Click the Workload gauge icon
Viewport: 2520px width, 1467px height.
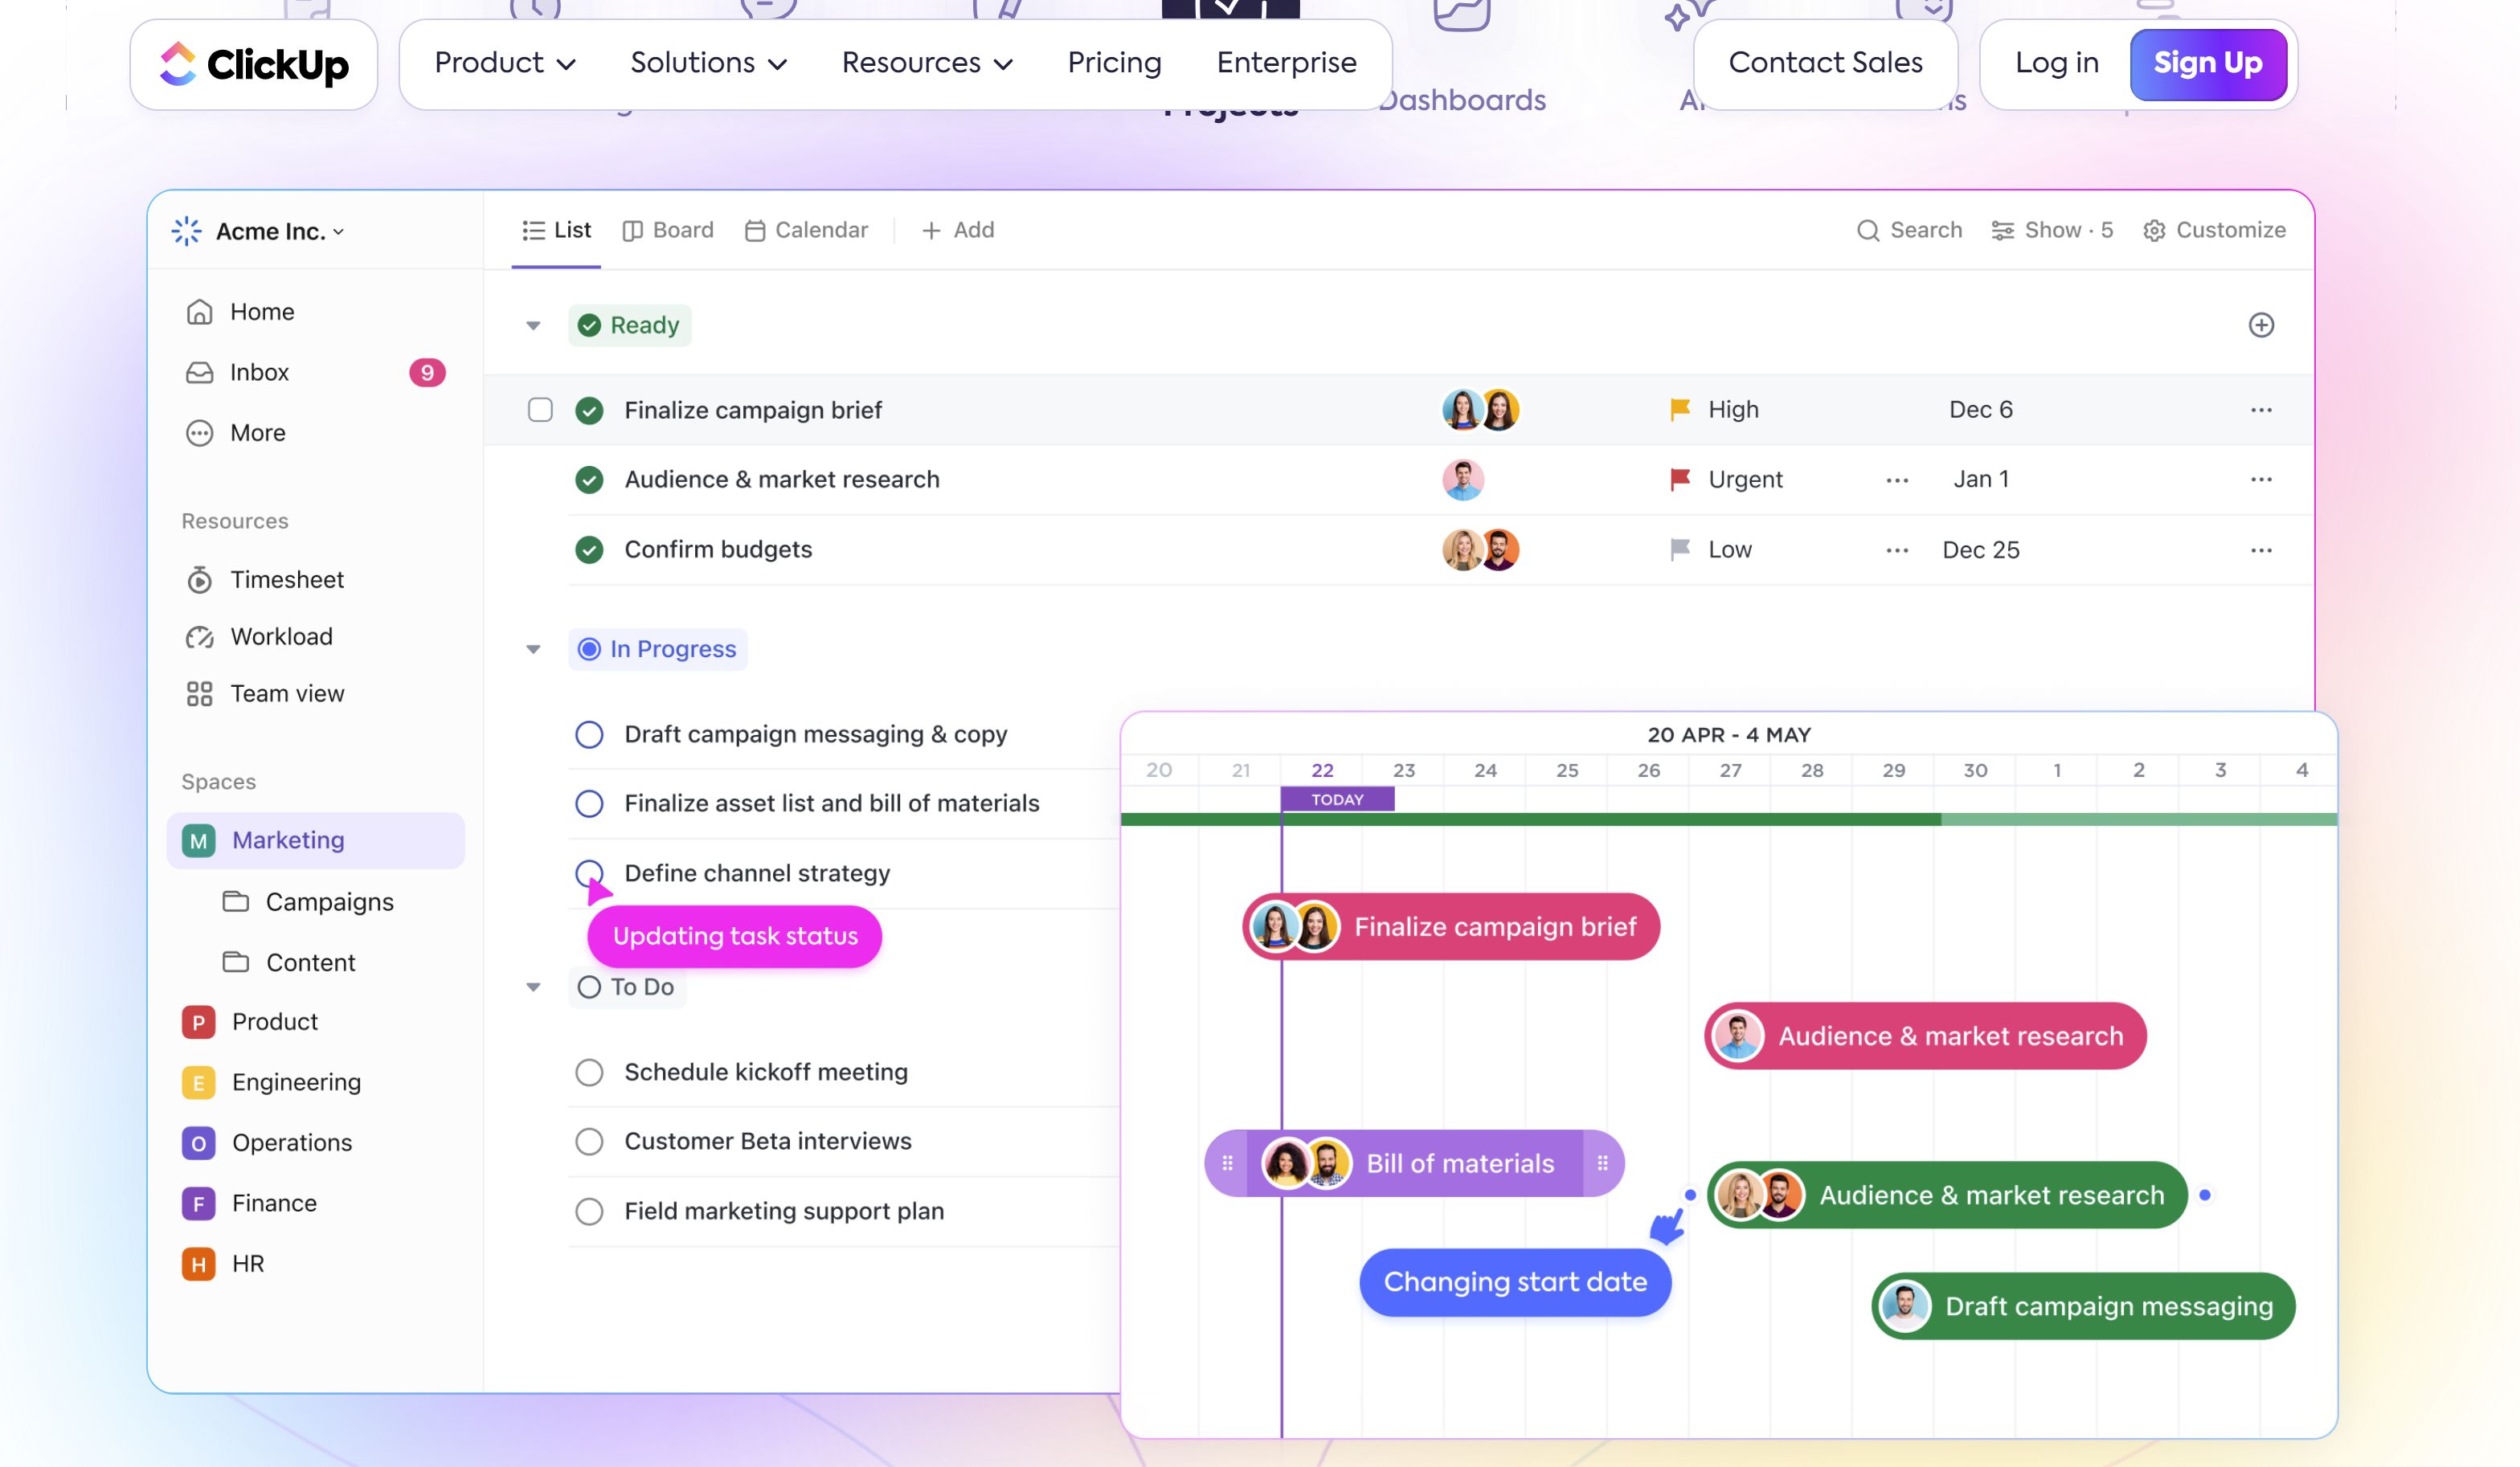[199, 637]
